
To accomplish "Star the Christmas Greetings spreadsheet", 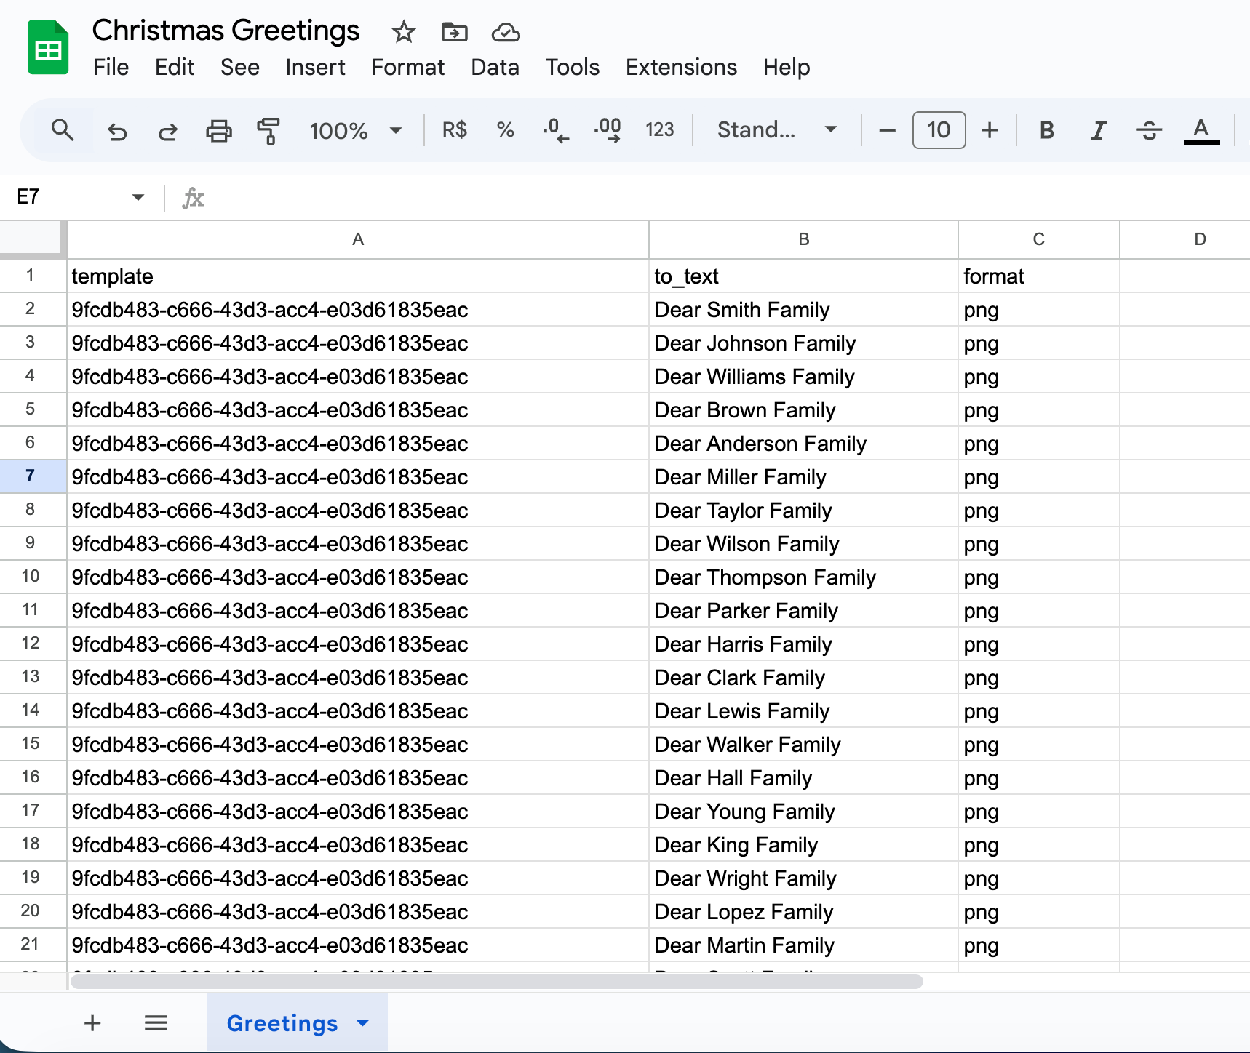I will 403,32.
